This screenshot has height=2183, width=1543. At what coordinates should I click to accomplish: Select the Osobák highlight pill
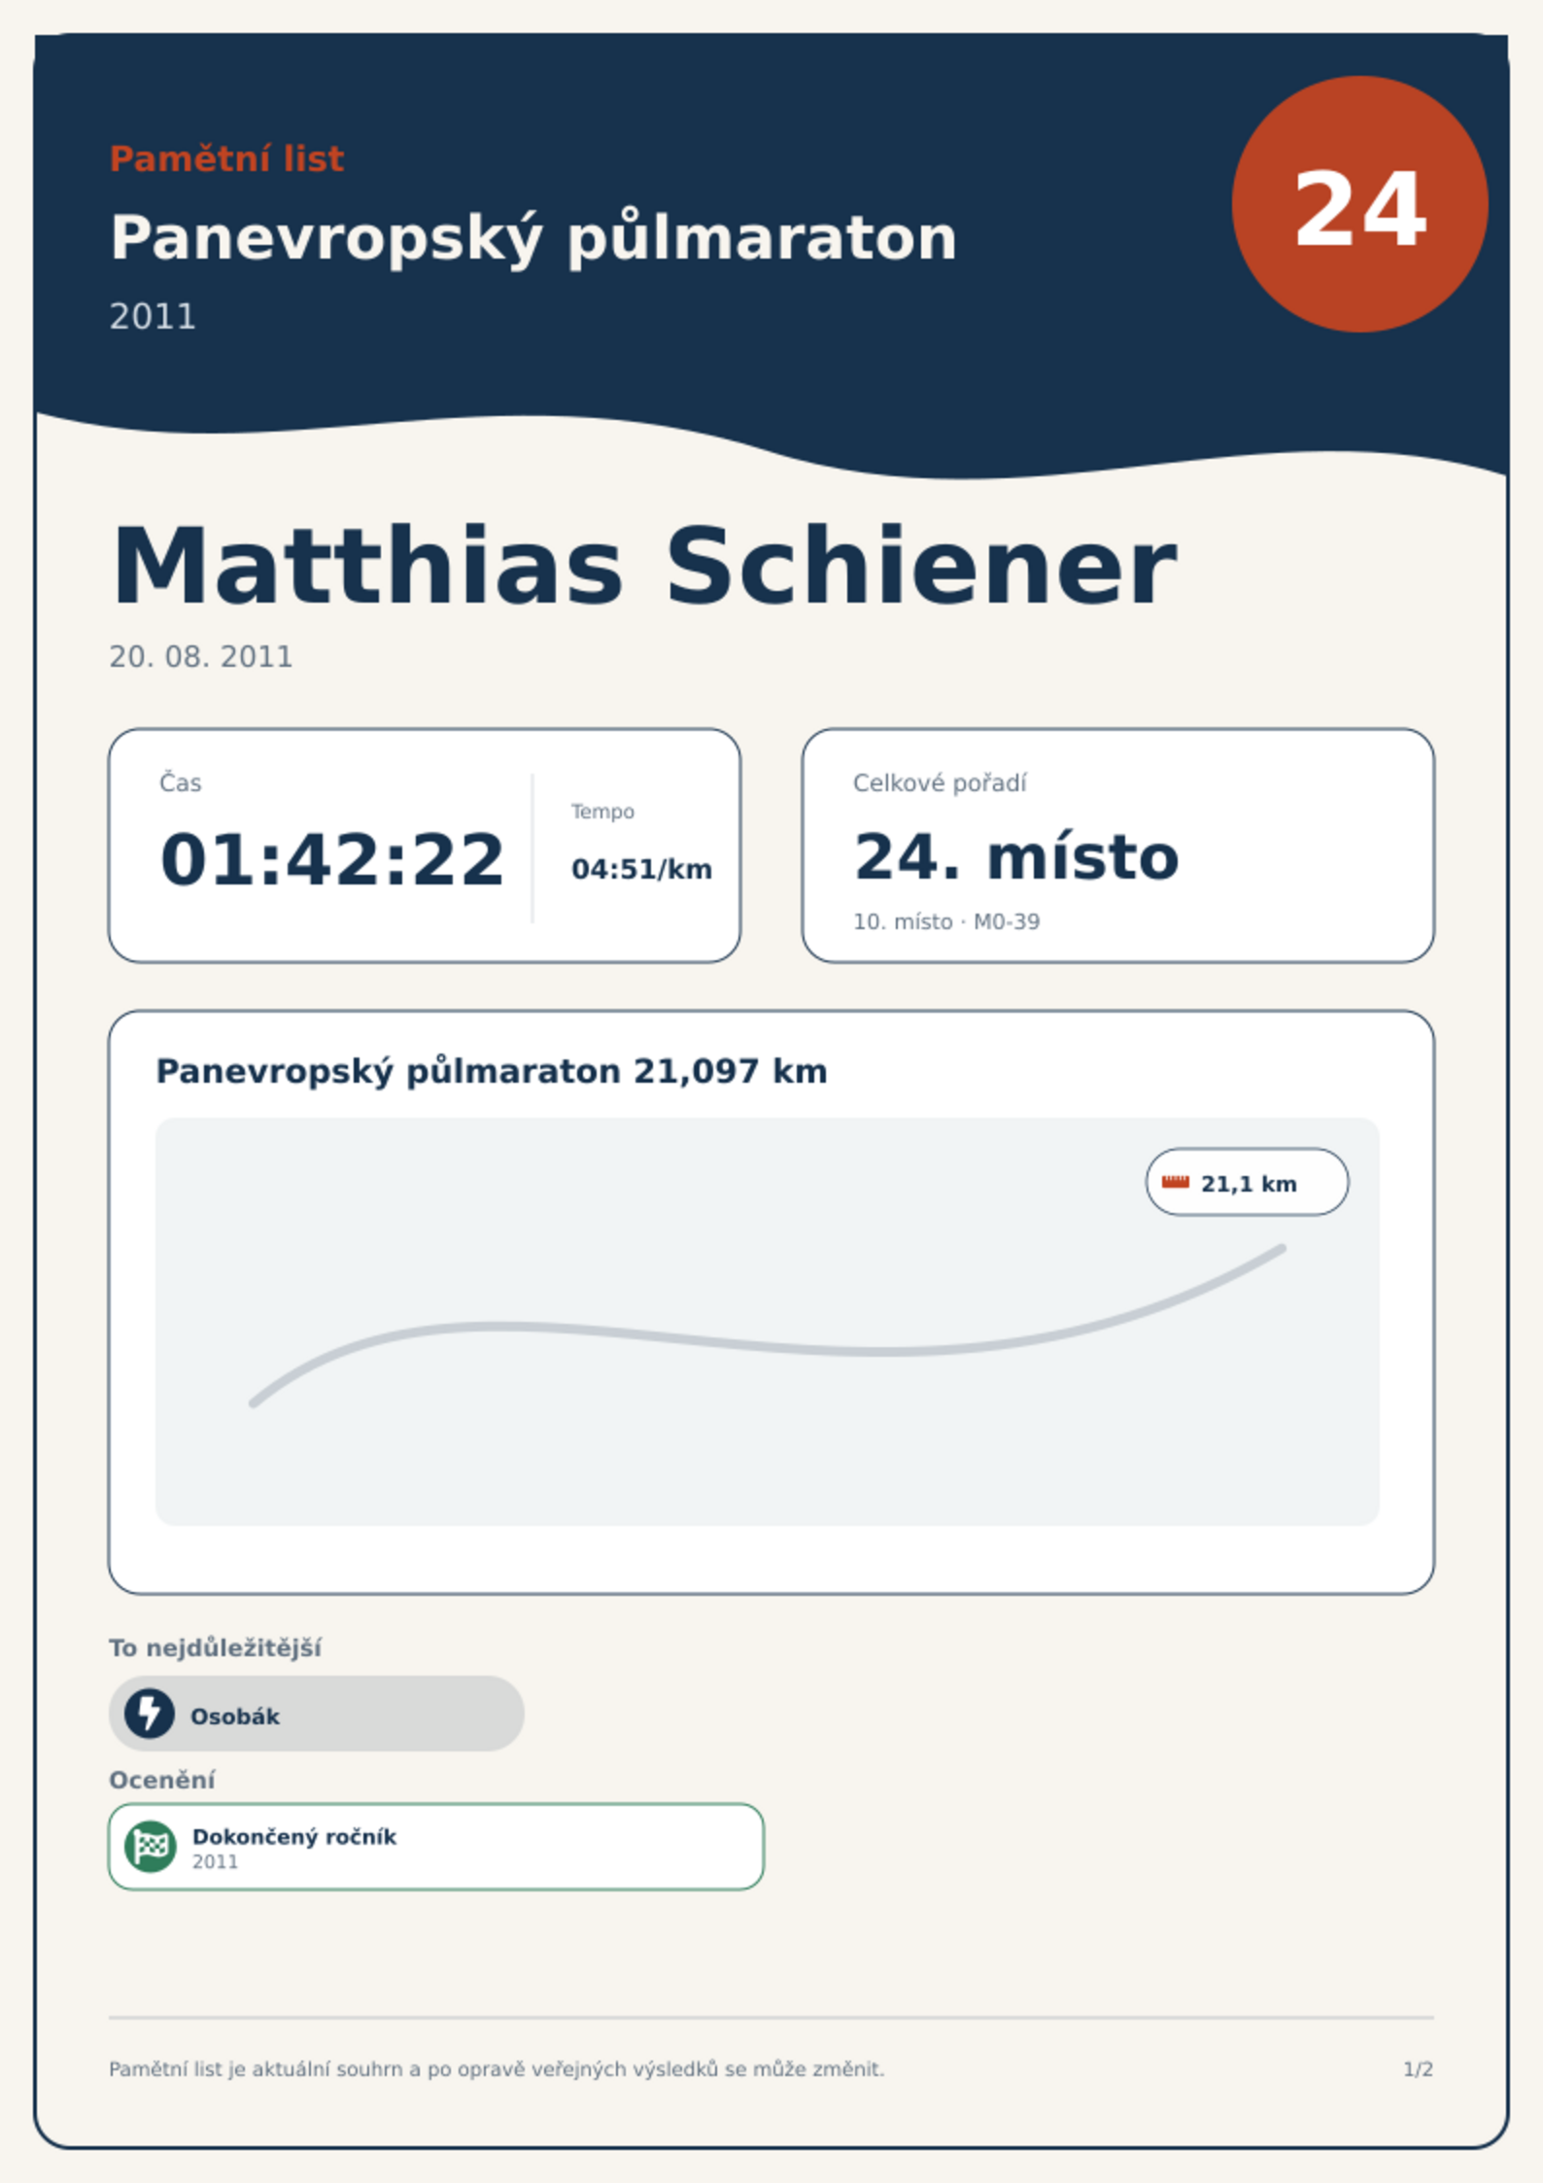point(317,1714)
